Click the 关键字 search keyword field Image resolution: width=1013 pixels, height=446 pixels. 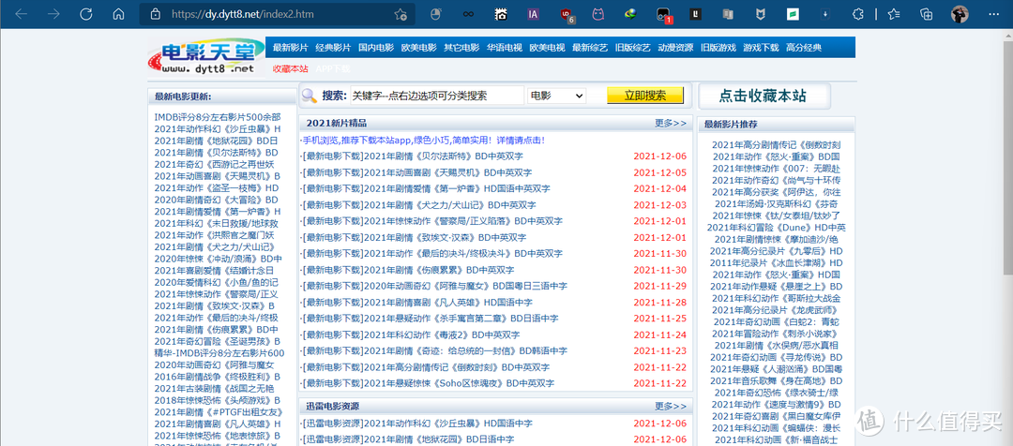click(437, 97)
